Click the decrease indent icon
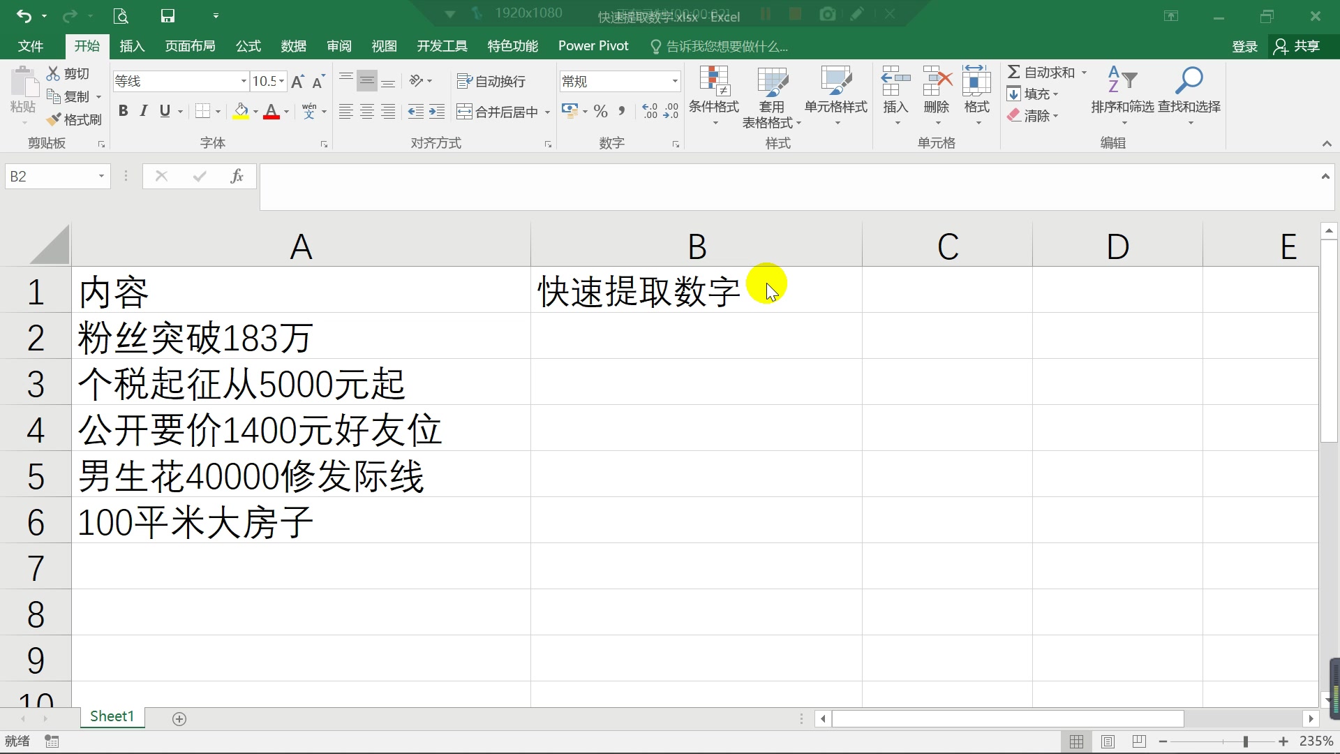The height and width of the screenshot is (754, 1340). [x=415, y=112]
